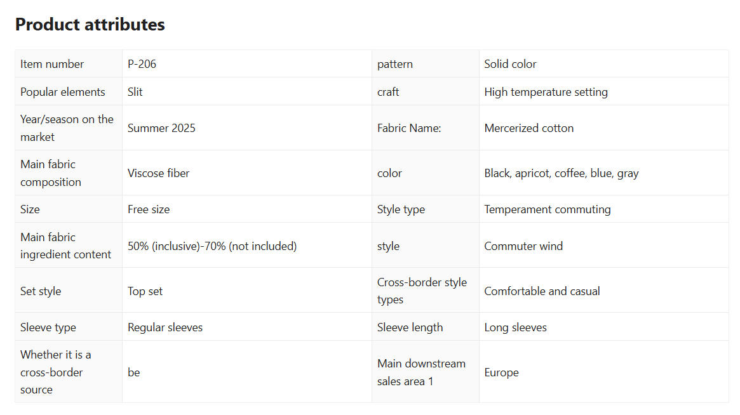Click the P-206 item number value
The width and height of the screenshot is (740, 415).
142,64
